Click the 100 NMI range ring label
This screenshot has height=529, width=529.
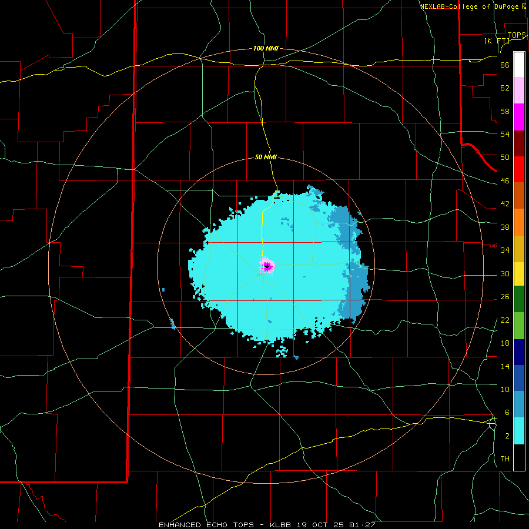click(266, 48)
